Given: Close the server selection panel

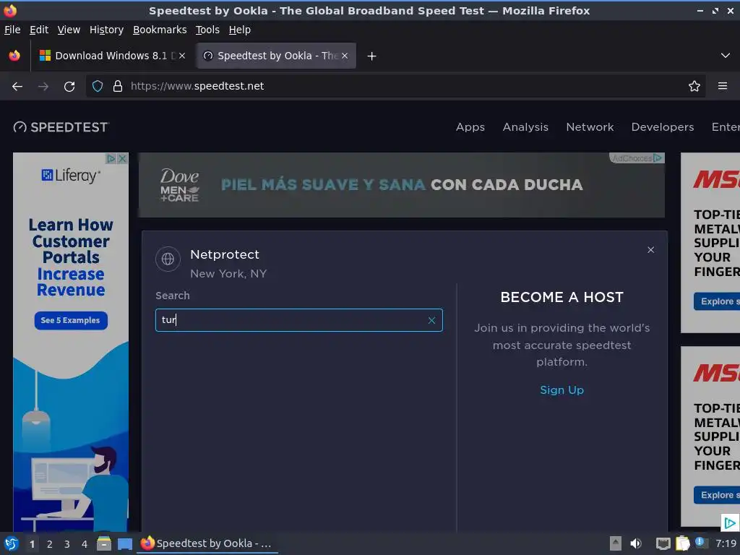Looking at the screenshot, I should (651, 249).
